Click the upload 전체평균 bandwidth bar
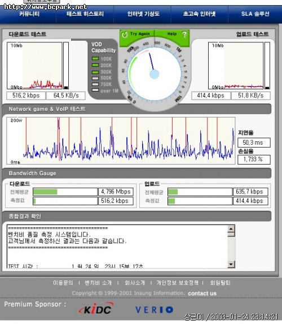Viewport: 282px width, 324px height. [200, 192]
